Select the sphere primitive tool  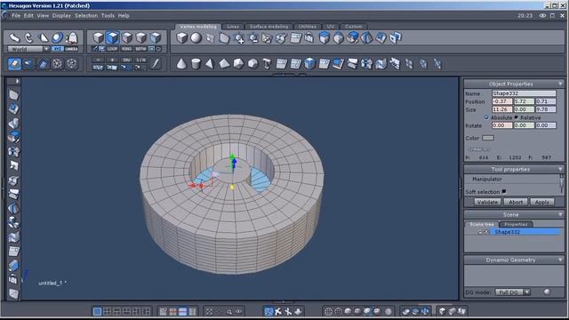coord(196,37)
